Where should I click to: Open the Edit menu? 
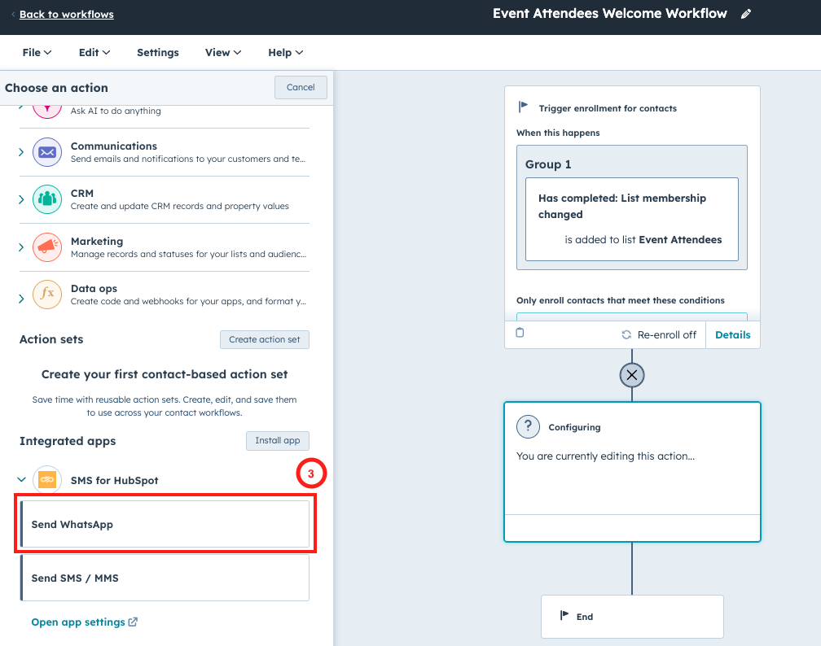[94, 52]
